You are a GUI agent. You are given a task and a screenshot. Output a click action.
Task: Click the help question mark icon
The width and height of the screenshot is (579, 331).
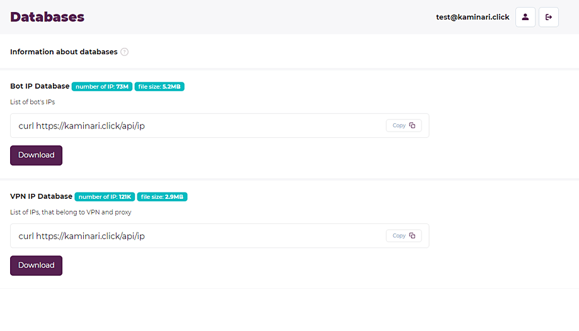pyautogui.click(x=125, y=52)
